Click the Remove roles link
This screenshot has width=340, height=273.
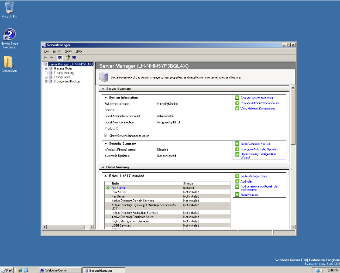click(x=249, y=195)
